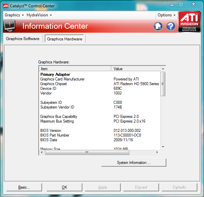
Task: Click the horizontal scrollbar left arrow
Action: (x=42, y=152)
